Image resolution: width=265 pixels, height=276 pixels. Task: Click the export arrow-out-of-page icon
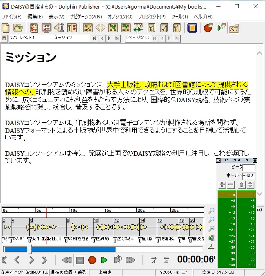click(x=126, y=28)
